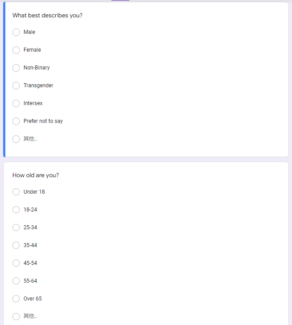292x325 pixels.
Task: Click the 'How old are you?' question title
Action: 36,175
